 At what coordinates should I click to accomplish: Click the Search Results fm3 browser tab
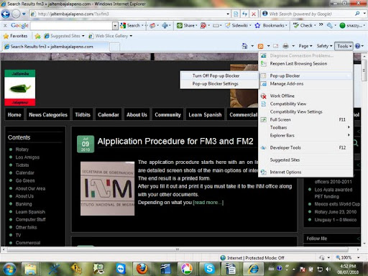pos(55,47)
